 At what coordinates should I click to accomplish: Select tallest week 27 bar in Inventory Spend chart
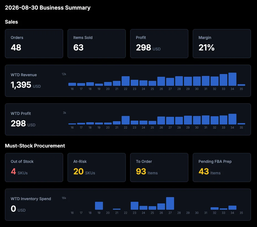click(170, 203)
